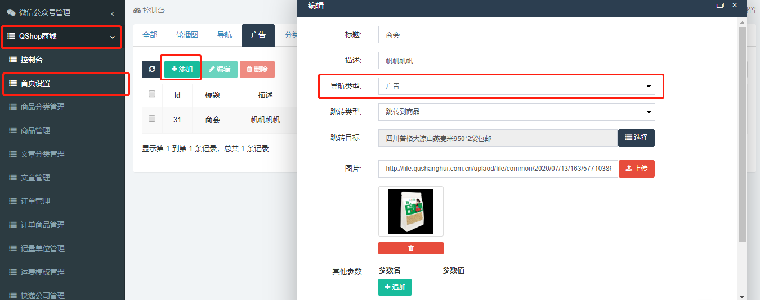760x300 pixels.
Task: Collapse the QShop商城 menu section
Action: [112, 37]
